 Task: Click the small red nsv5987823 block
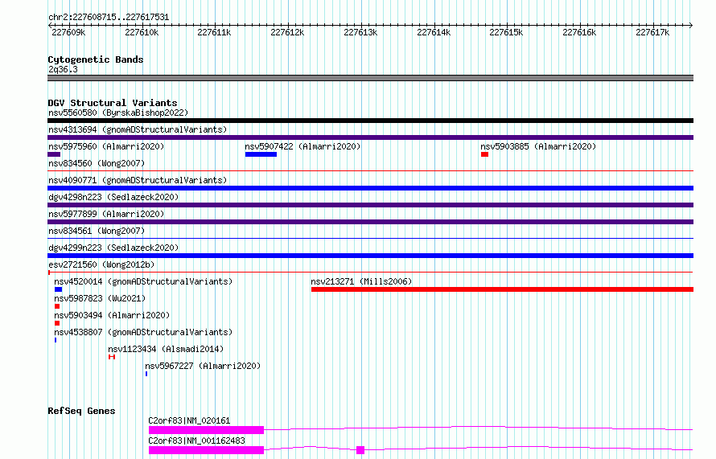[57, 306]
